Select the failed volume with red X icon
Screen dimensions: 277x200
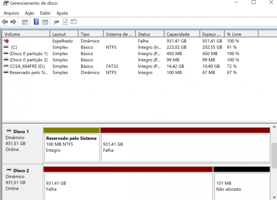click(x=6, y=41)
